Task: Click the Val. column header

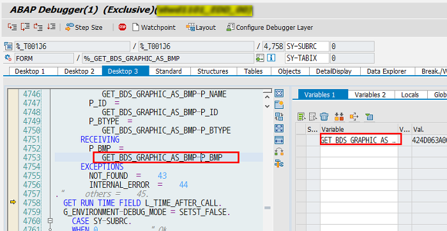Action: pyautogui.click(x=429, y=129)
